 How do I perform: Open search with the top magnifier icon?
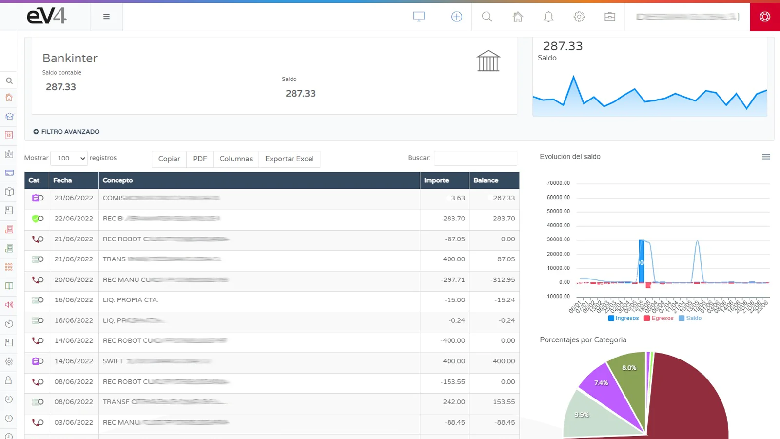(487, 17)
